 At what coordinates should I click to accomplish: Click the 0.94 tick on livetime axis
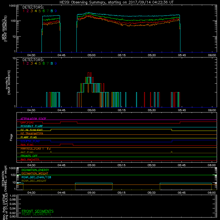(x=13, y=208)
